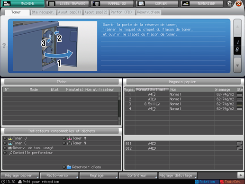
Task: Click tray 1 Normal name cell
Action: click(192, 94)
